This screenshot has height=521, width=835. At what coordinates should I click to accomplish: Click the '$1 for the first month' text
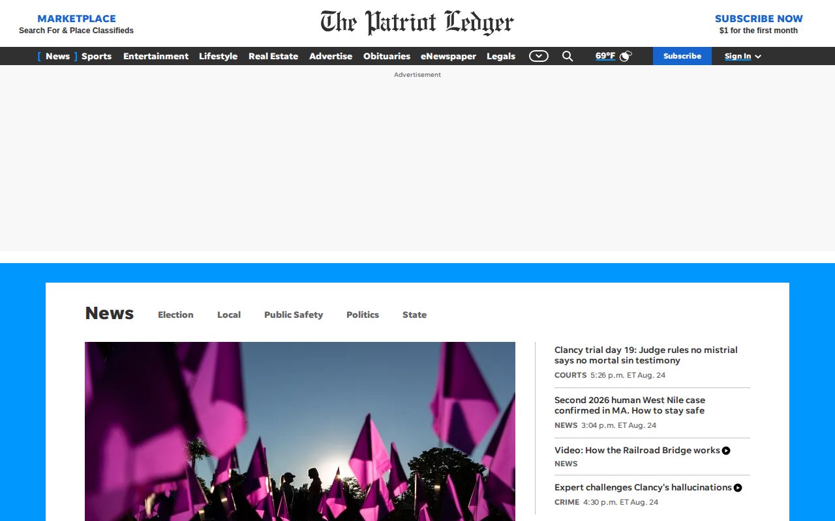pos(759,31)
